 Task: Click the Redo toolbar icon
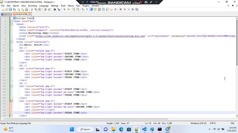point(49,9)
